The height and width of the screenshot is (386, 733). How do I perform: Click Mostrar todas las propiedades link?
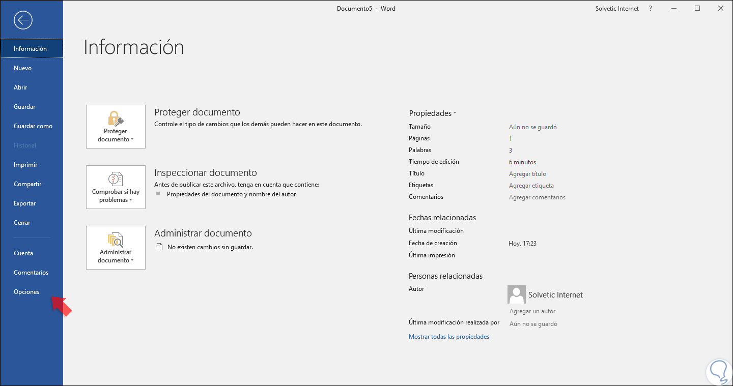point(449,337)
